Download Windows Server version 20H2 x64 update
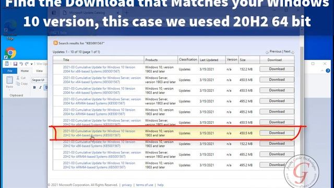Viewport: 334px width, 188px height. tap(277, 122)
